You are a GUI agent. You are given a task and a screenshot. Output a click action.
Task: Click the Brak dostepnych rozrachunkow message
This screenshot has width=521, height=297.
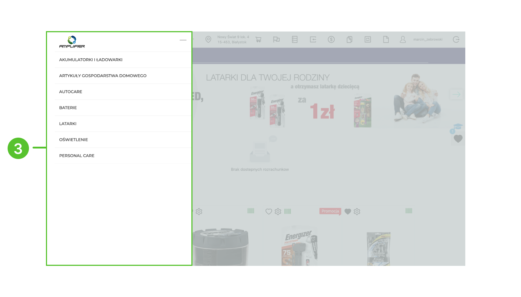260,169
